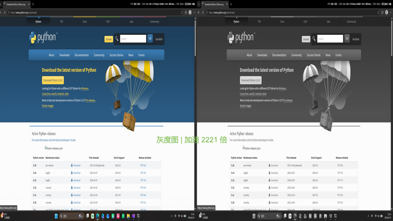This screenshot has width=393, height=221.
Task: Follow the Docker images link on the color page
Action: (48, 106)
